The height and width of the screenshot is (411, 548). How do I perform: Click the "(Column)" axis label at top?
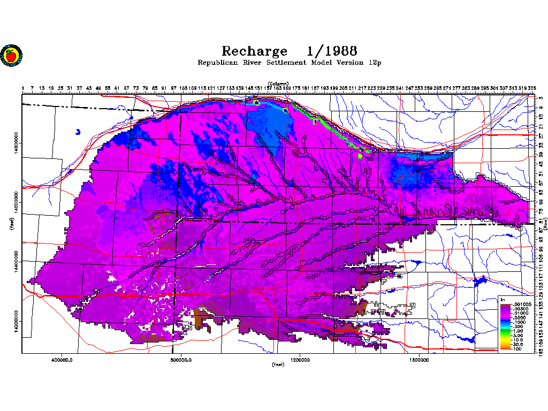coord(278,83)
